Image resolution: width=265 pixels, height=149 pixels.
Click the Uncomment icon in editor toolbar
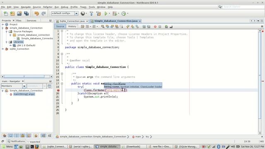[171, 26]
